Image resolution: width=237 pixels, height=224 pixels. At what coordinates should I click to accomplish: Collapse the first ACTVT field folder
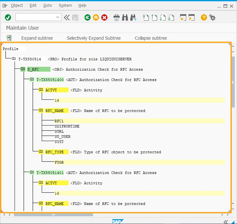(41, 90)
